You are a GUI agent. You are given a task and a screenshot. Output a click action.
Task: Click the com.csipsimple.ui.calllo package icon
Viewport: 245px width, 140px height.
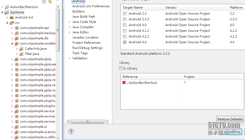point(17,137)
